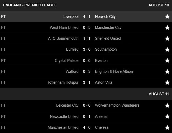Star the Crystal Palace vs Everton match

[167, 61]
